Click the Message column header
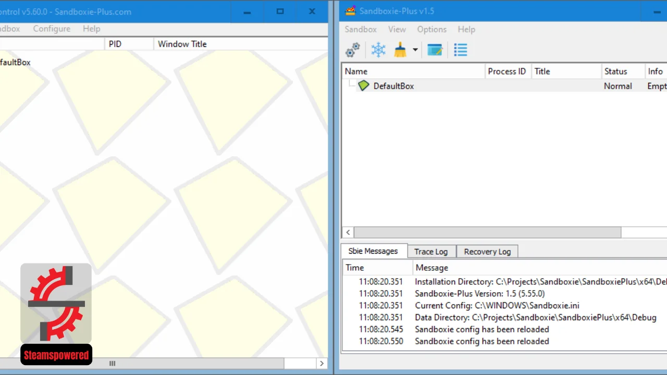Image resolution: width=667 pixels, height=375 pixels. (x=540, y=268)
